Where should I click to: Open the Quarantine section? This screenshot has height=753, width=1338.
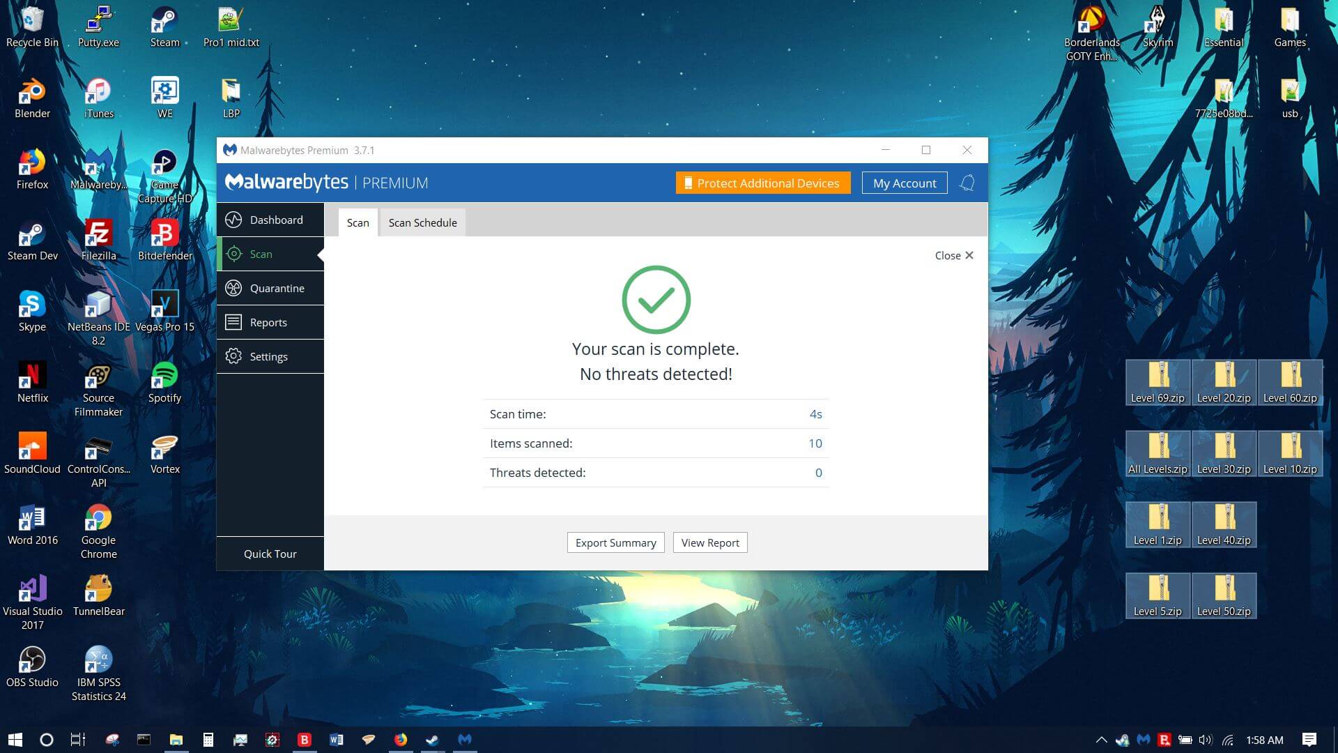tap(270, 288)
